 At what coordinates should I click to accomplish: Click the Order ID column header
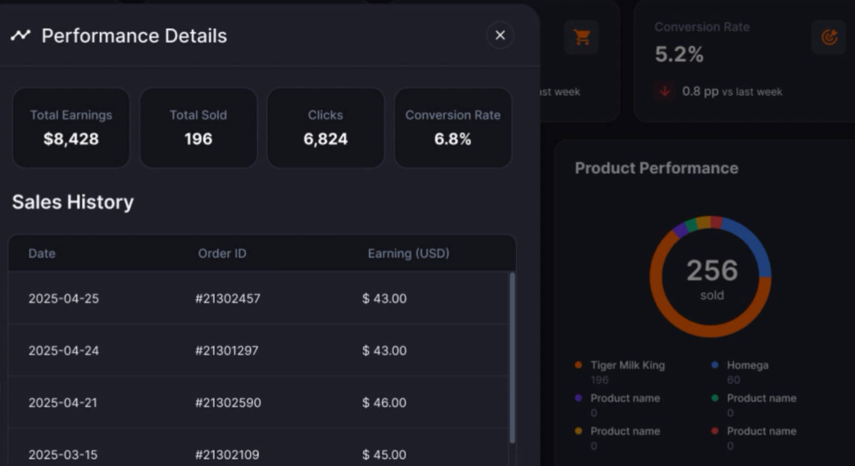[222, 253]
